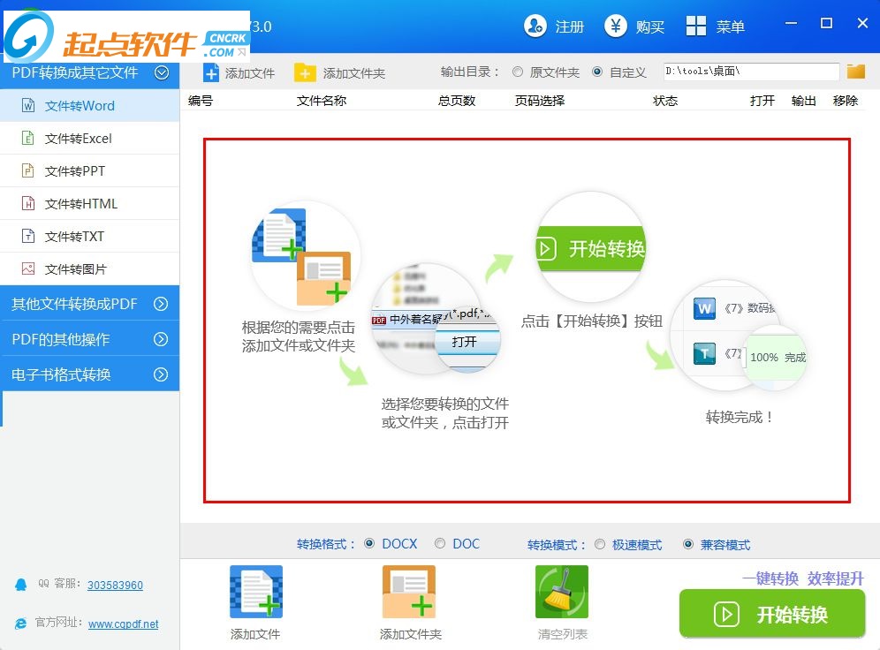Choose DOCX conversion format
The width and height of the screenshot is (880, 650).
[x=369, y=543]
